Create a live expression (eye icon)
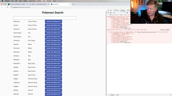Viewport: 172px width, 96px height. tap(127, 13)
